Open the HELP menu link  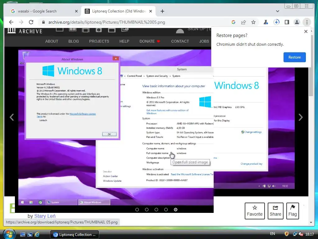[124, 41]
